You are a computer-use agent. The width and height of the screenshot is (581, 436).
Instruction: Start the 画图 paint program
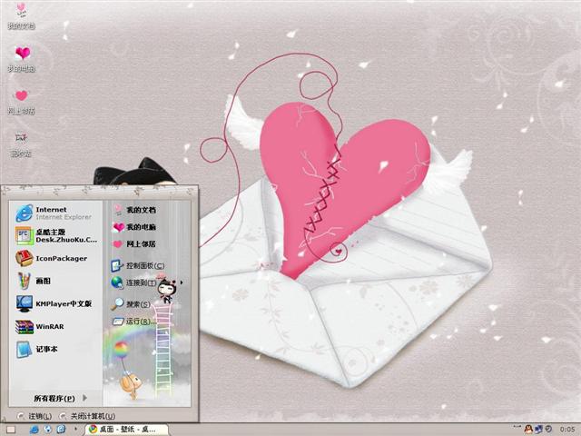(34, 281)
